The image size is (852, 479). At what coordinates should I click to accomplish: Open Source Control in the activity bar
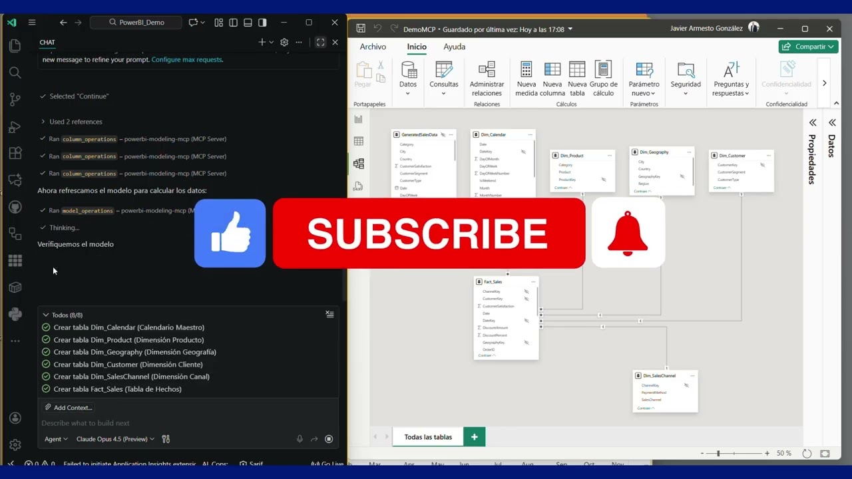coord(15,100)
